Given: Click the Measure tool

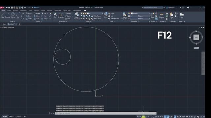Looking at the screenshot, I should click(x=162, y=15).
